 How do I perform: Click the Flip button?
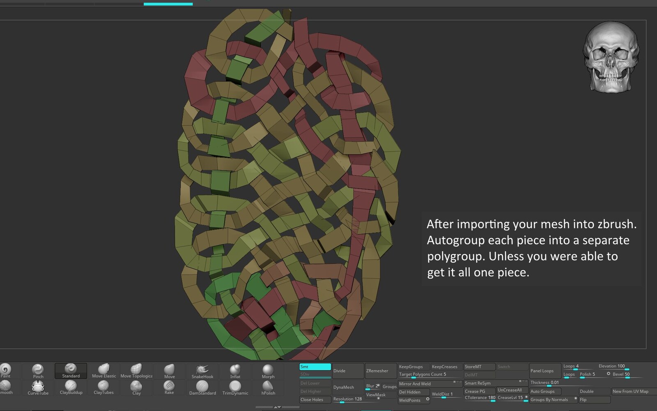[594, 399]
